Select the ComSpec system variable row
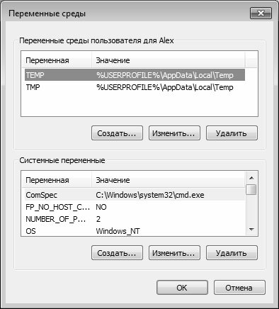Screen dimensions: 279x309 (133, 195)
